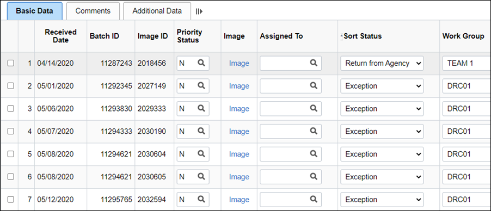Click Assigned To search icon in row 2
This screenshot has height=211, width=491.
[314, 85]
